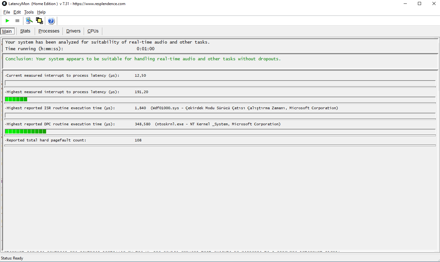Viewport: 440px width, 262px height.
Task: Maximize the LatencyMon window
Action: (419, 4)
